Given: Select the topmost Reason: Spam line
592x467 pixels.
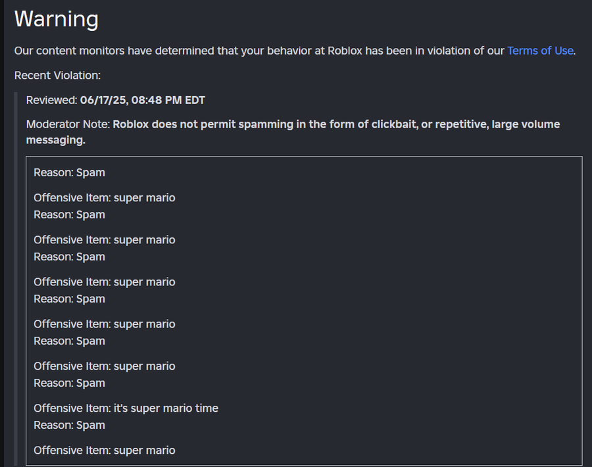Looking at the screenshot, I should [69, 173].
